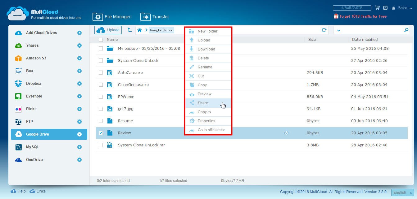417x199 pixels.
Task: Click the My backup folder icon
Action: [x=110, y=48]
